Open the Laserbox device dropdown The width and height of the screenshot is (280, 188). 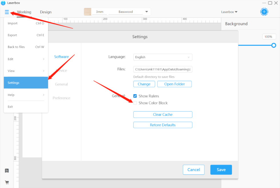click(229, 12)
